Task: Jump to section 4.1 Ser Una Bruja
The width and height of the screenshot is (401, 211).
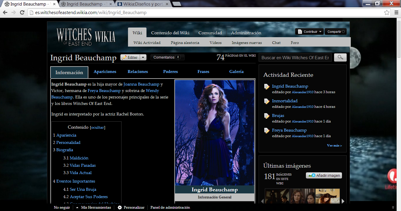Action: click(80, 189)
